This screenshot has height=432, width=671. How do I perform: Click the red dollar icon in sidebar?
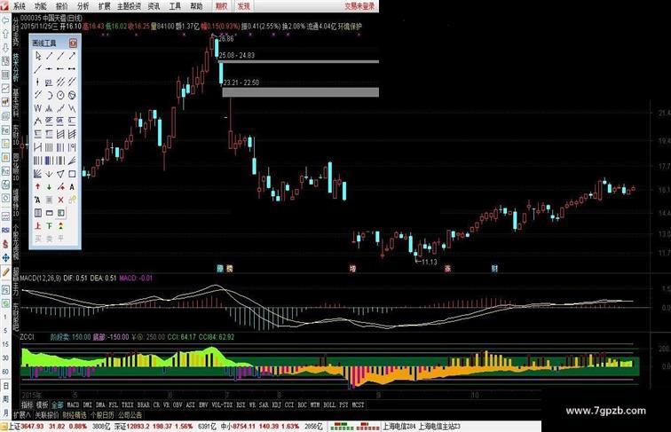(5, 244)
